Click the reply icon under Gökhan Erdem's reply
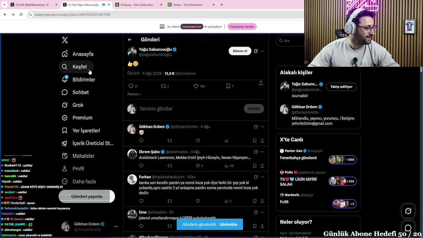The width and height of the screenshot is (423, 238). (141, 140)
